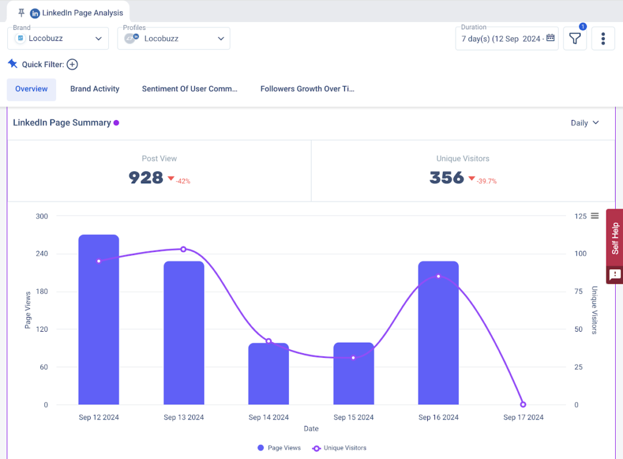Viewport: 623px width, 459px height.
Task: Click the Sep 14 2024 page views bar
Action: coord(268,374)
